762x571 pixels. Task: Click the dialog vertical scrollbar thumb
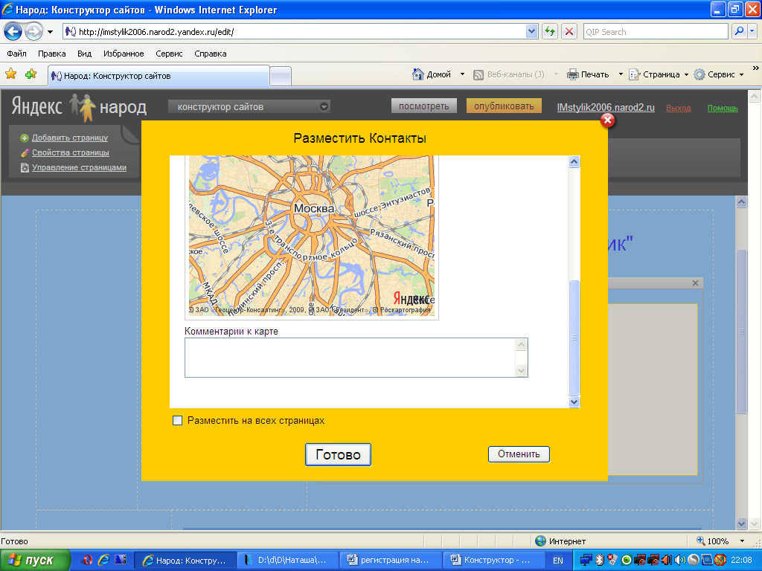click(574, 337)
